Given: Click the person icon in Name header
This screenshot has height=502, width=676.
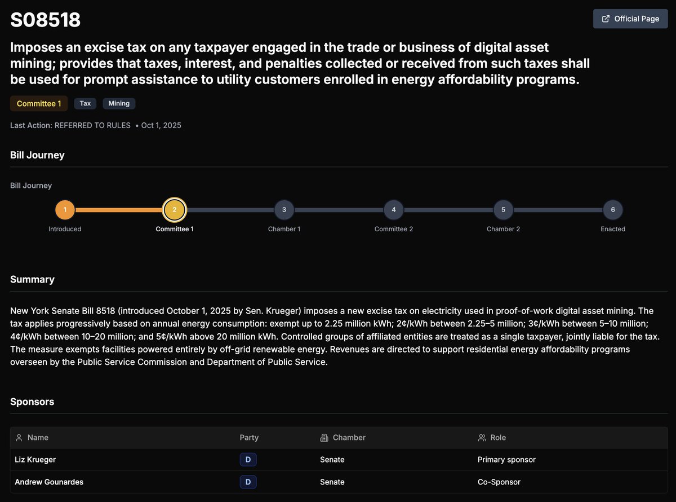Looking at the screenshot, I should (x=19, y=438).
